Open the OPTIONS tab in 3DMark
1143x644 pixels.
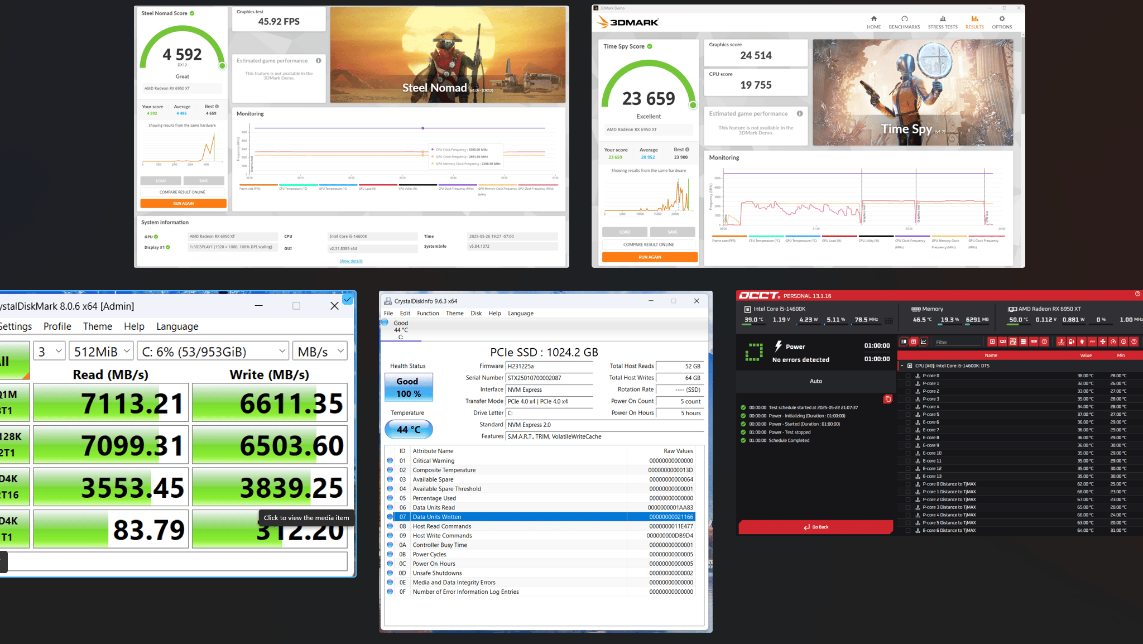[x=1002, y=22]
